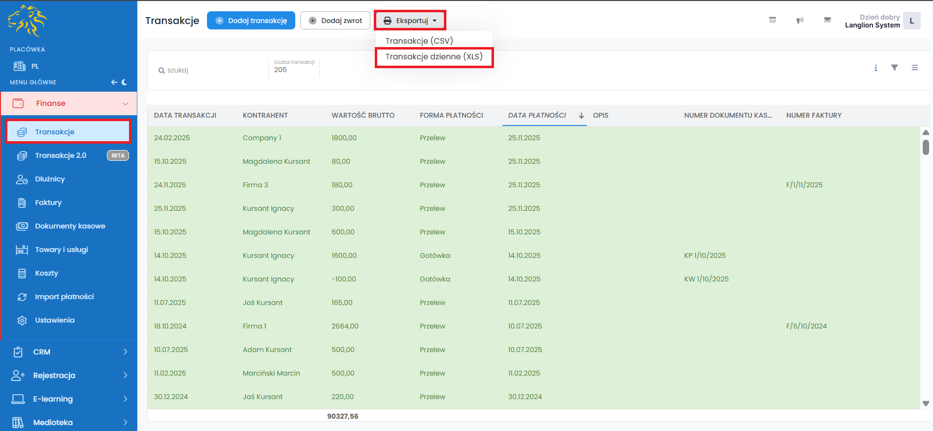Collapse sidebar with the left arrow icon
The height and width of the screenshot is (431, 933).
pyautogui.click(x=114, y=82)
